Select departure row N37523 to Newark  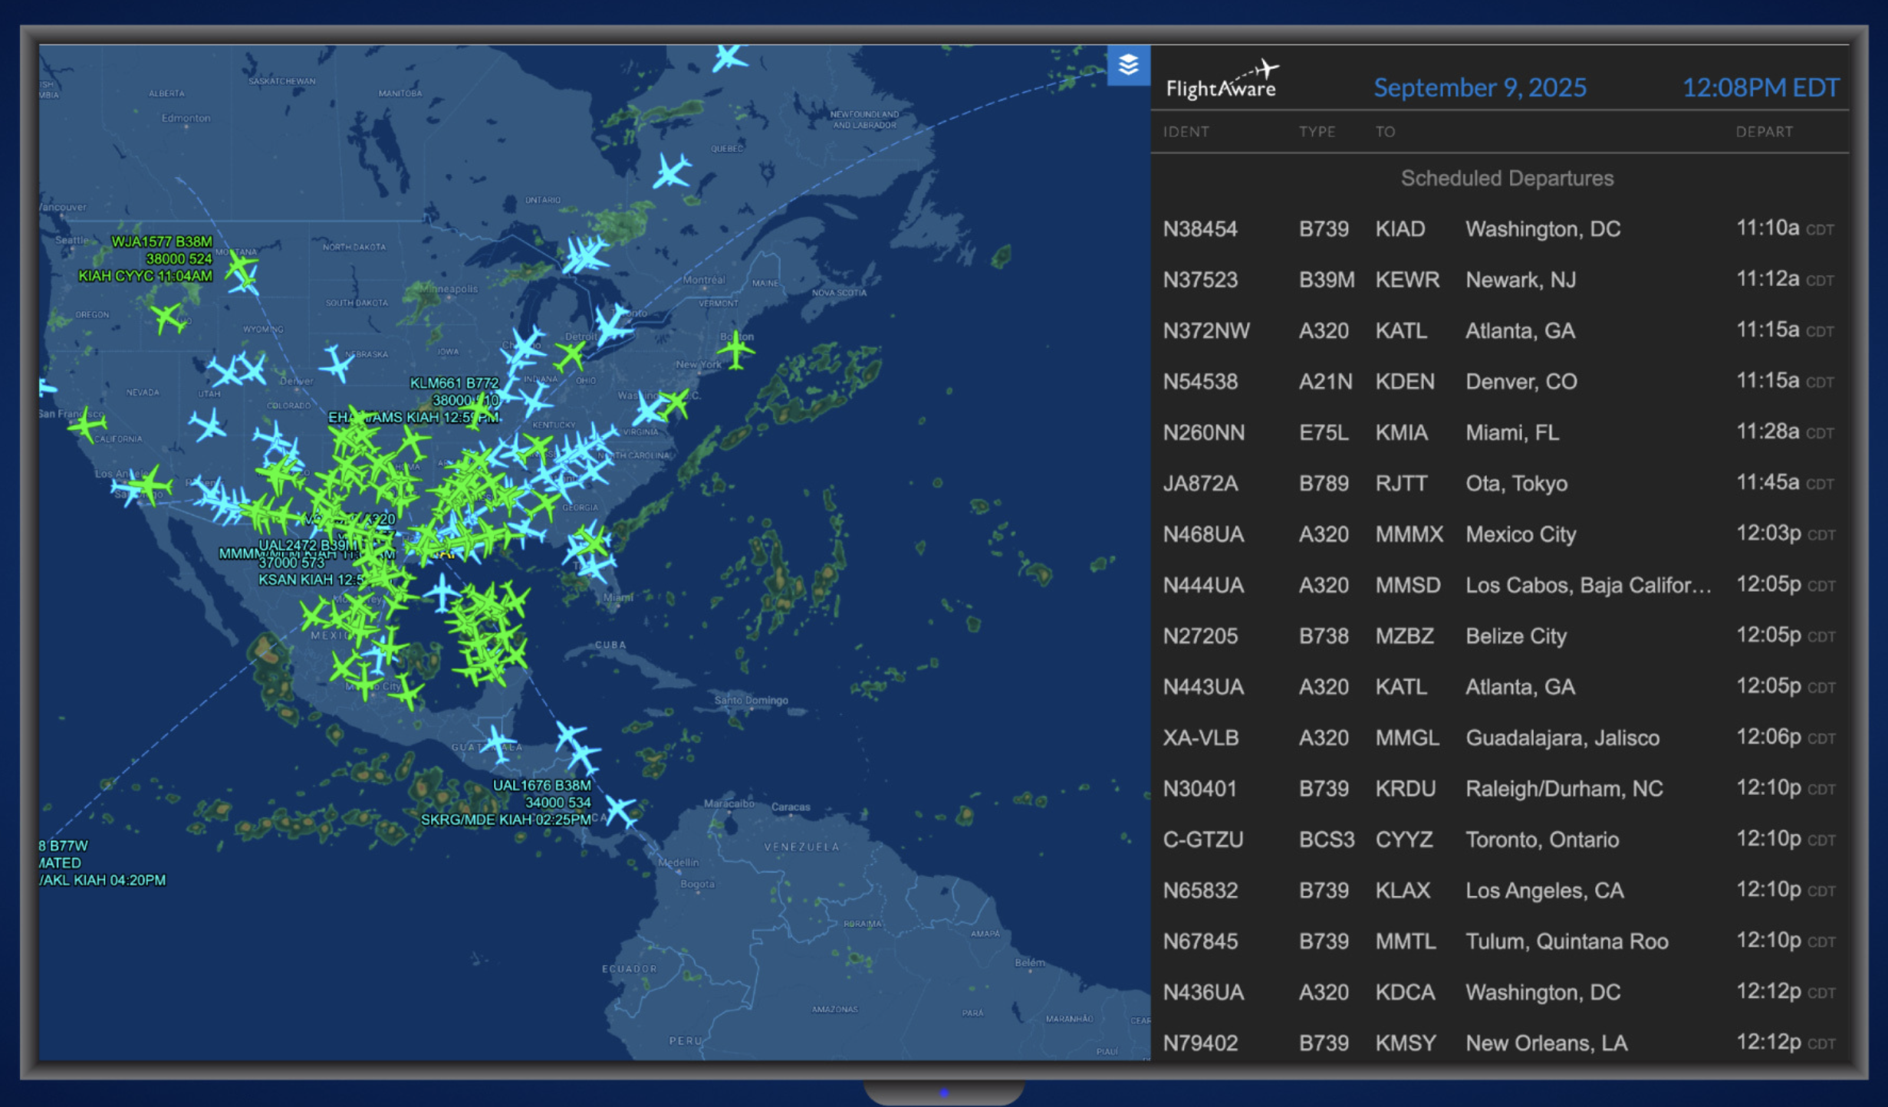click(x=1499, y=280)
